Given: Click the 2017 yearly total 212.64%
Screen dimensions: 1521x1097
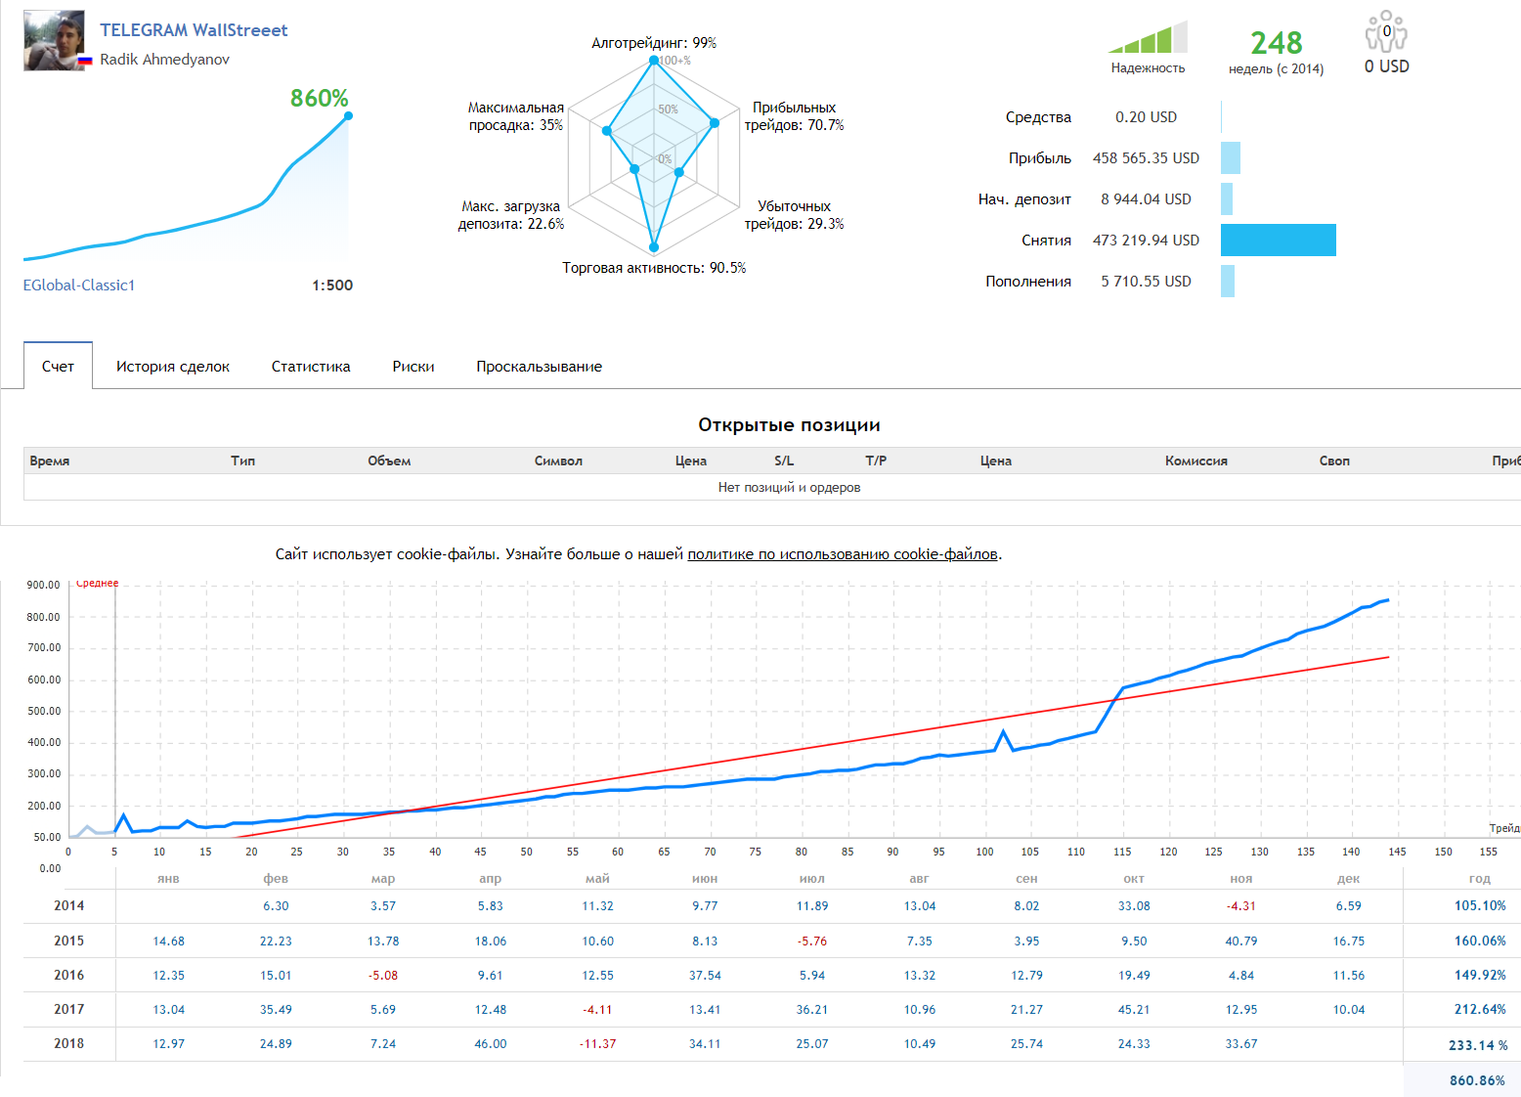Looking at the screenshot, I should click(1480, 1010).
